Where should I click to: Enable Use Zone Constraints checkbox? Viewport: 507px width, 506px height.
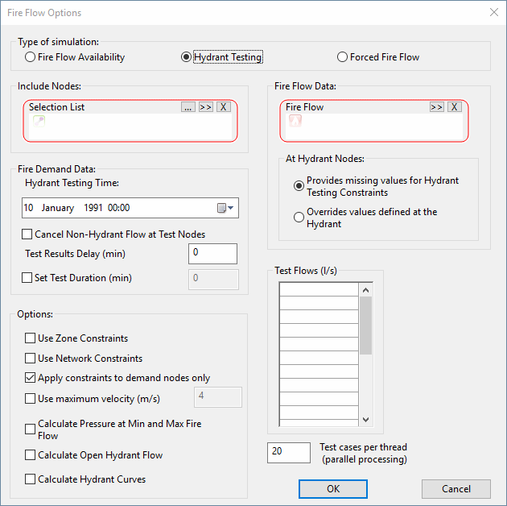31,338
